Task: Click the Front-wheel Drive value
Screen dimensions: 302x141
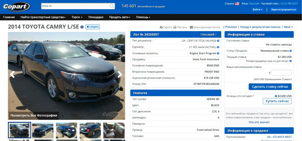Action: coord(208,130)
